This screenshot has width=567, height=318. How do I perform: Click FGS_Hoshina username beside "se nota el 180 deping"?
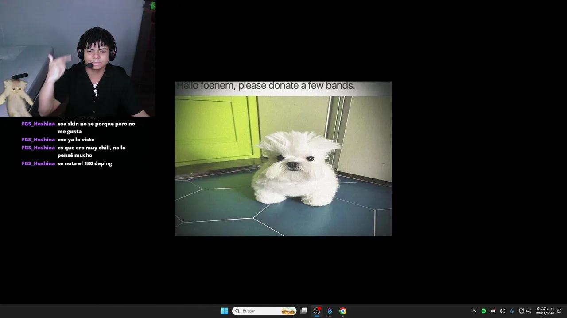point(38,163)
